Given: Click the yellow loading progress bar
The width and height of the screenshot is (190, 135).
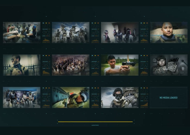Looking at the screenshot, I should [x=95, y=122].
